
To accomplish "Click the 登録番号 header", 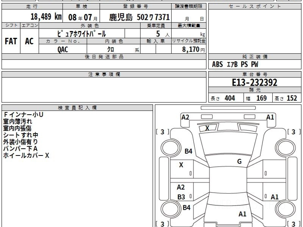I will tap(136, 7).
